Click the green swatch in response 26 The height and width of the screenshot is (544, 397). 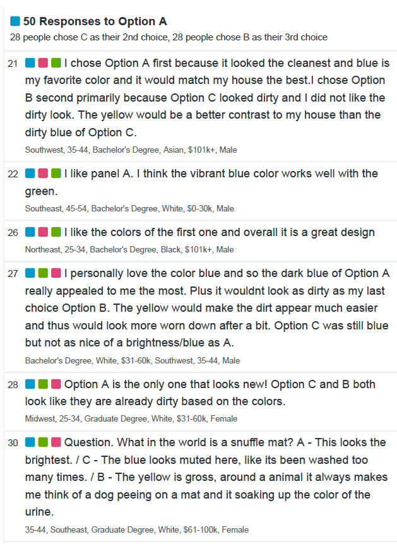coord(56,232)
